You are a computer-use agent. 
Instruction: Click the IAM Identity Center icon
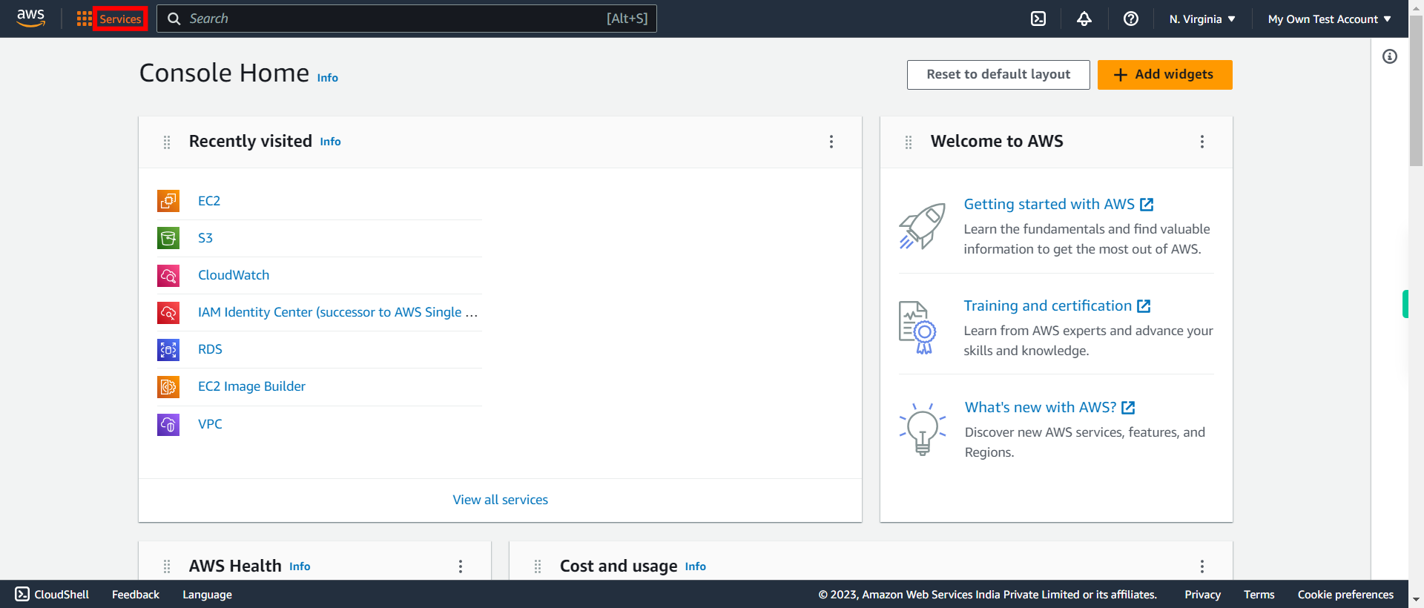[x=168, y=312]
